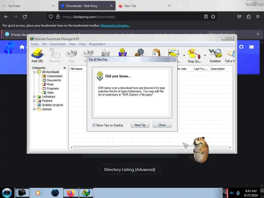Sort by Last Try column header
Viewport: 264px width, 198px height.
click(x=201, y=69)
